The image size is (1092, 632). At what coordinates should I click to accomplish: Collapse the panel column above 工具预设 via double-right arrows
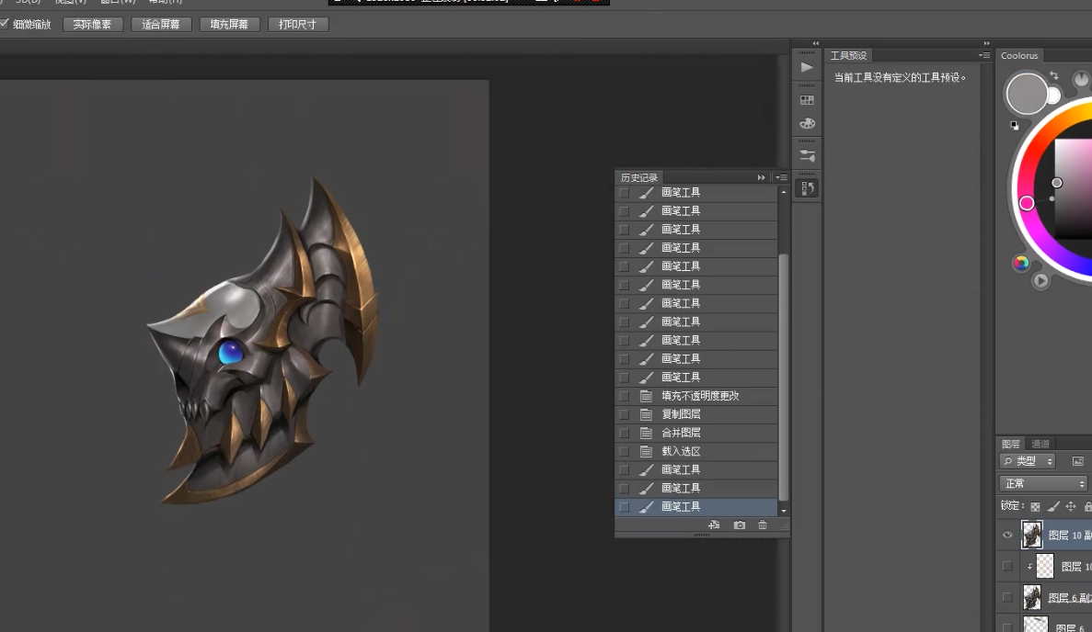click(986, 43)
